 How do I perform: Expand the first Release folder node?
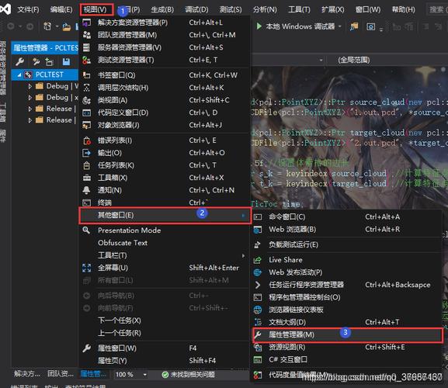tap(30, 109)
